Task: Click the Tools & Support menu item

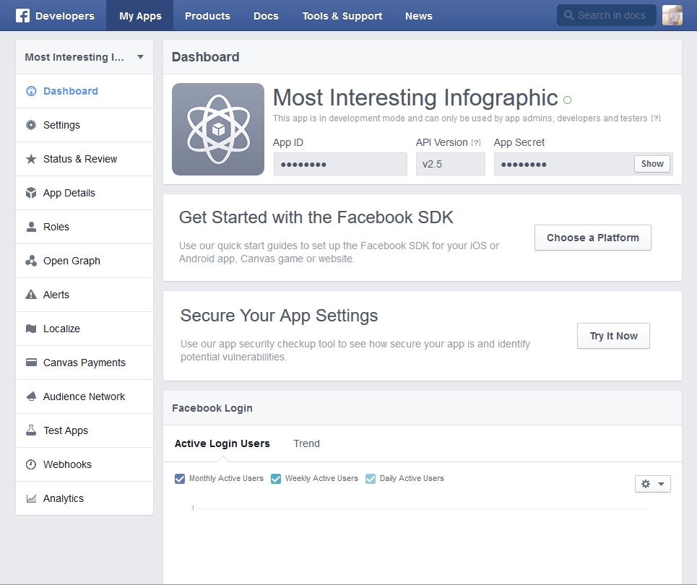Action: [x=342, y=16]
